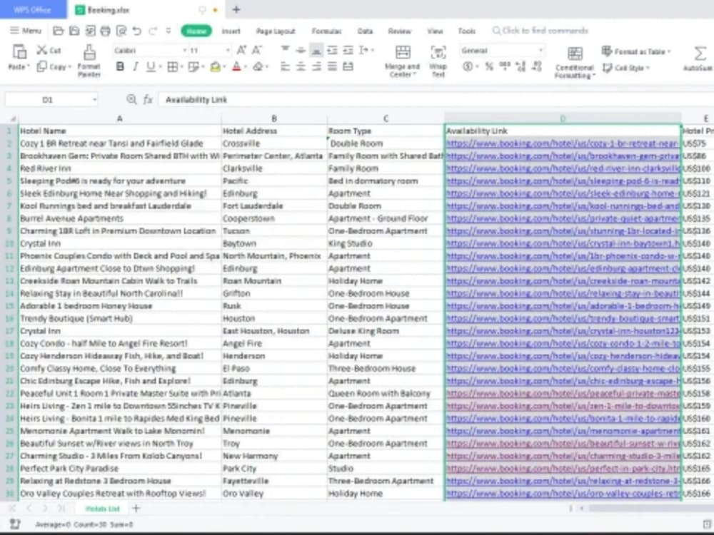Screen dimensions: 714x535
Task: Click the red font color swatch
Action: click(x=236, y=67)
